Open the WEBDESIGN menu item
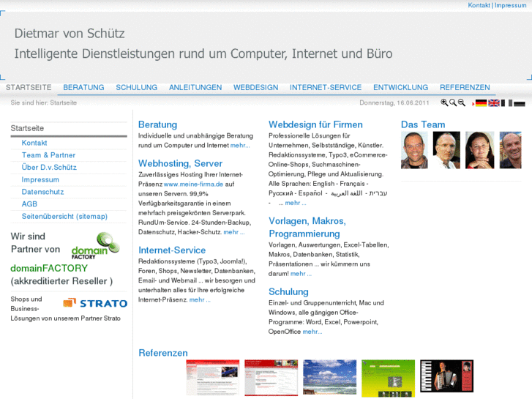The image size is (532, 399). click(x=256, y=87)
